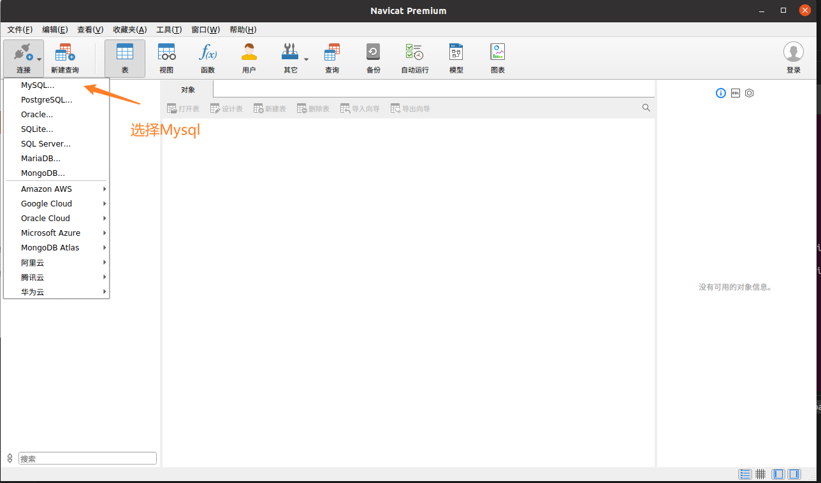Screen dimensions: 821x483
Task: Open the 工具(T) menu
Action: pos(169,29)
